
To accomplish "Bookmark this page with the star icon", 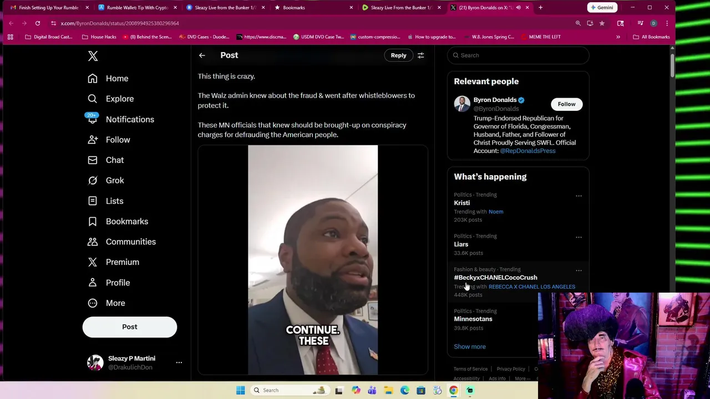I will point(602,23).
